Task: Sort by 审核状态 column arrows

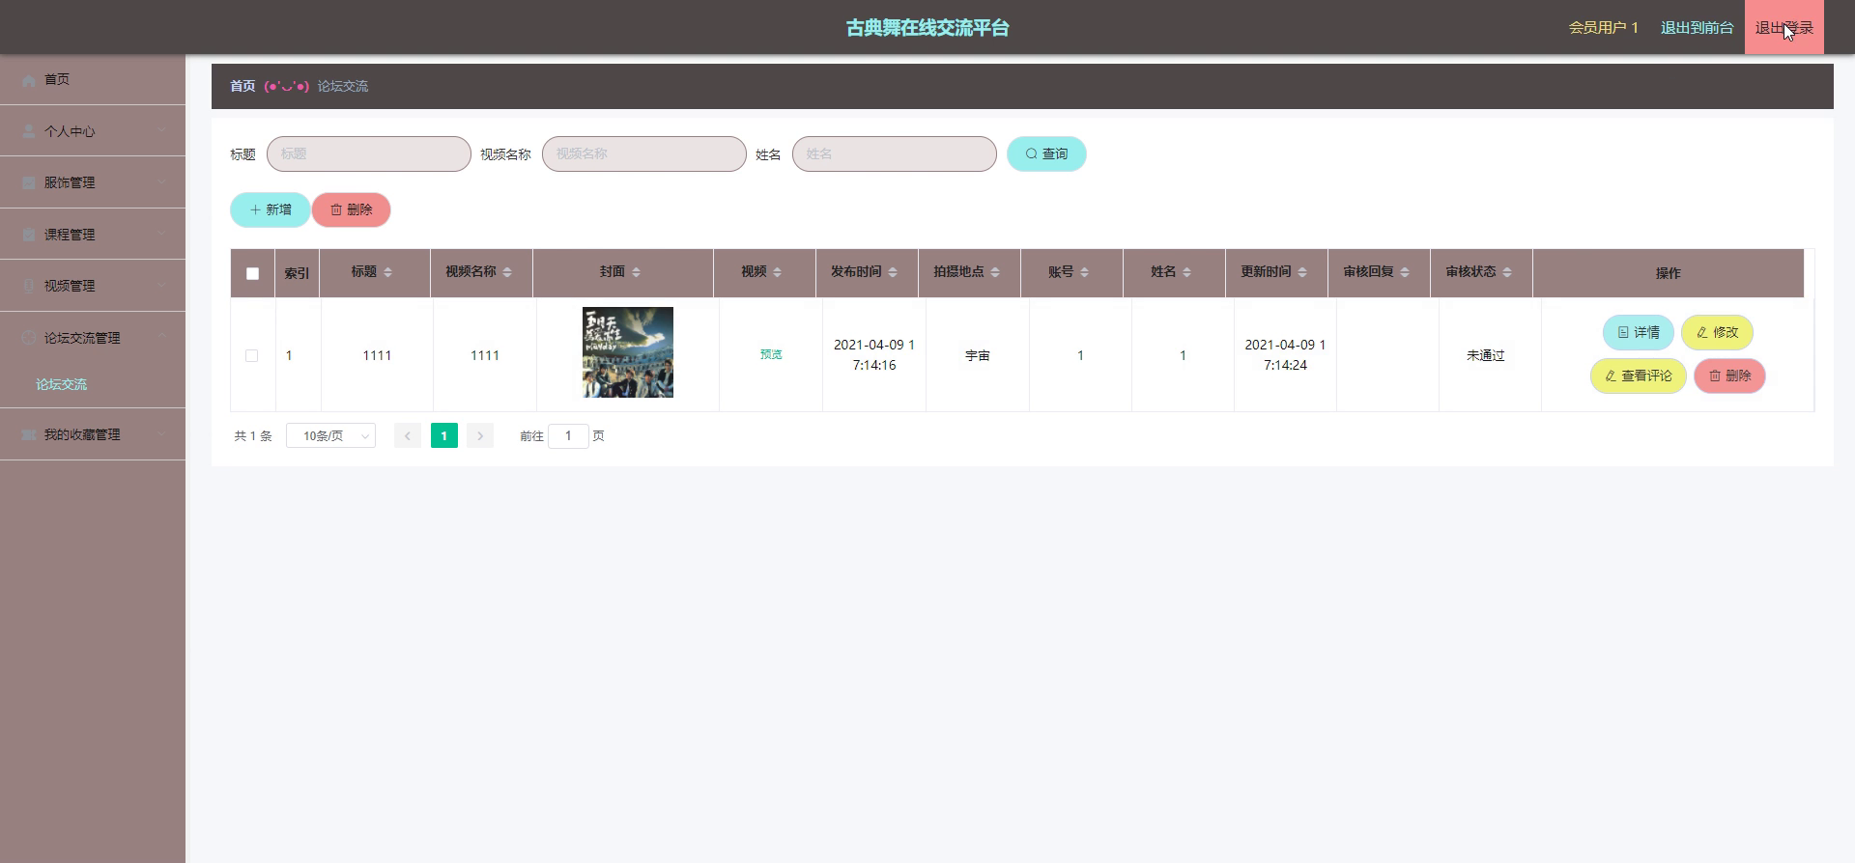Action: pyautogui.click(x=1507, y=272)
